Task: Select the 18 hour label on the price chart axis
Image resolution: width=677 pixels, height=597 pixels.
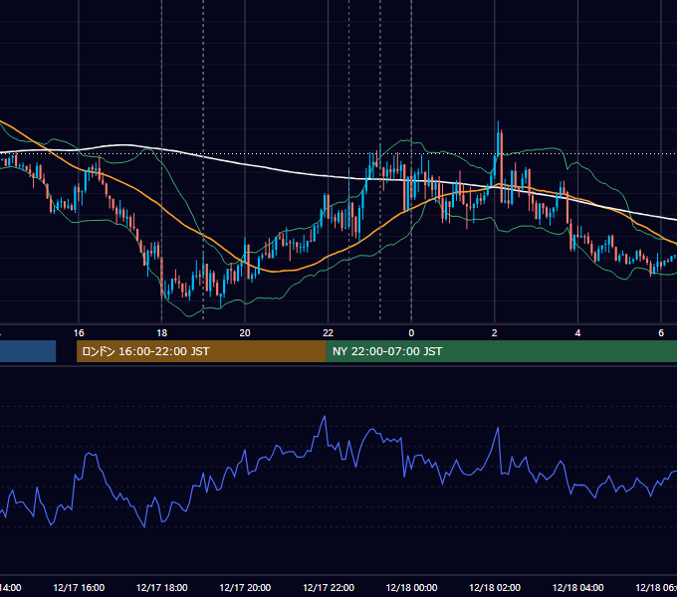Action: 162,333
